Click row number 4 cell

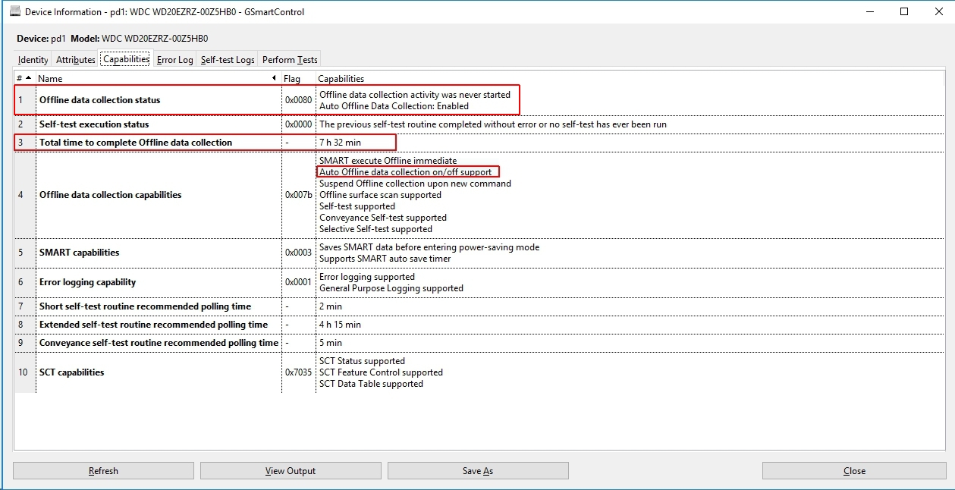tap(24, 195)
